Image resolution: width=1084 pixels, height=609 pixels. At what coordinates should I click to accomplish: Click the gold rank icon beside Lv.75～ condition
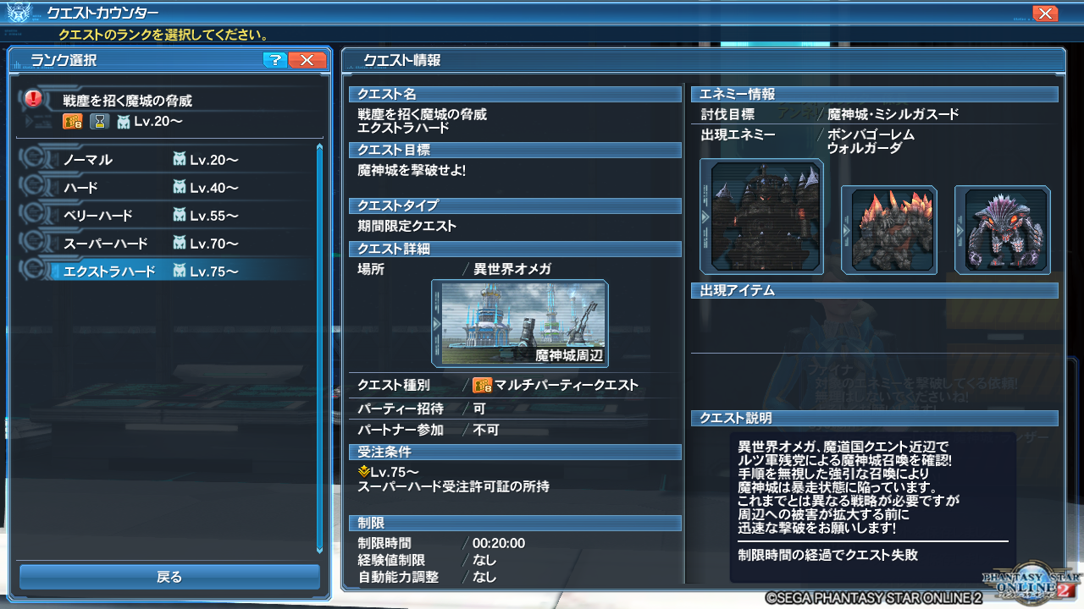[x=363, y=471]
